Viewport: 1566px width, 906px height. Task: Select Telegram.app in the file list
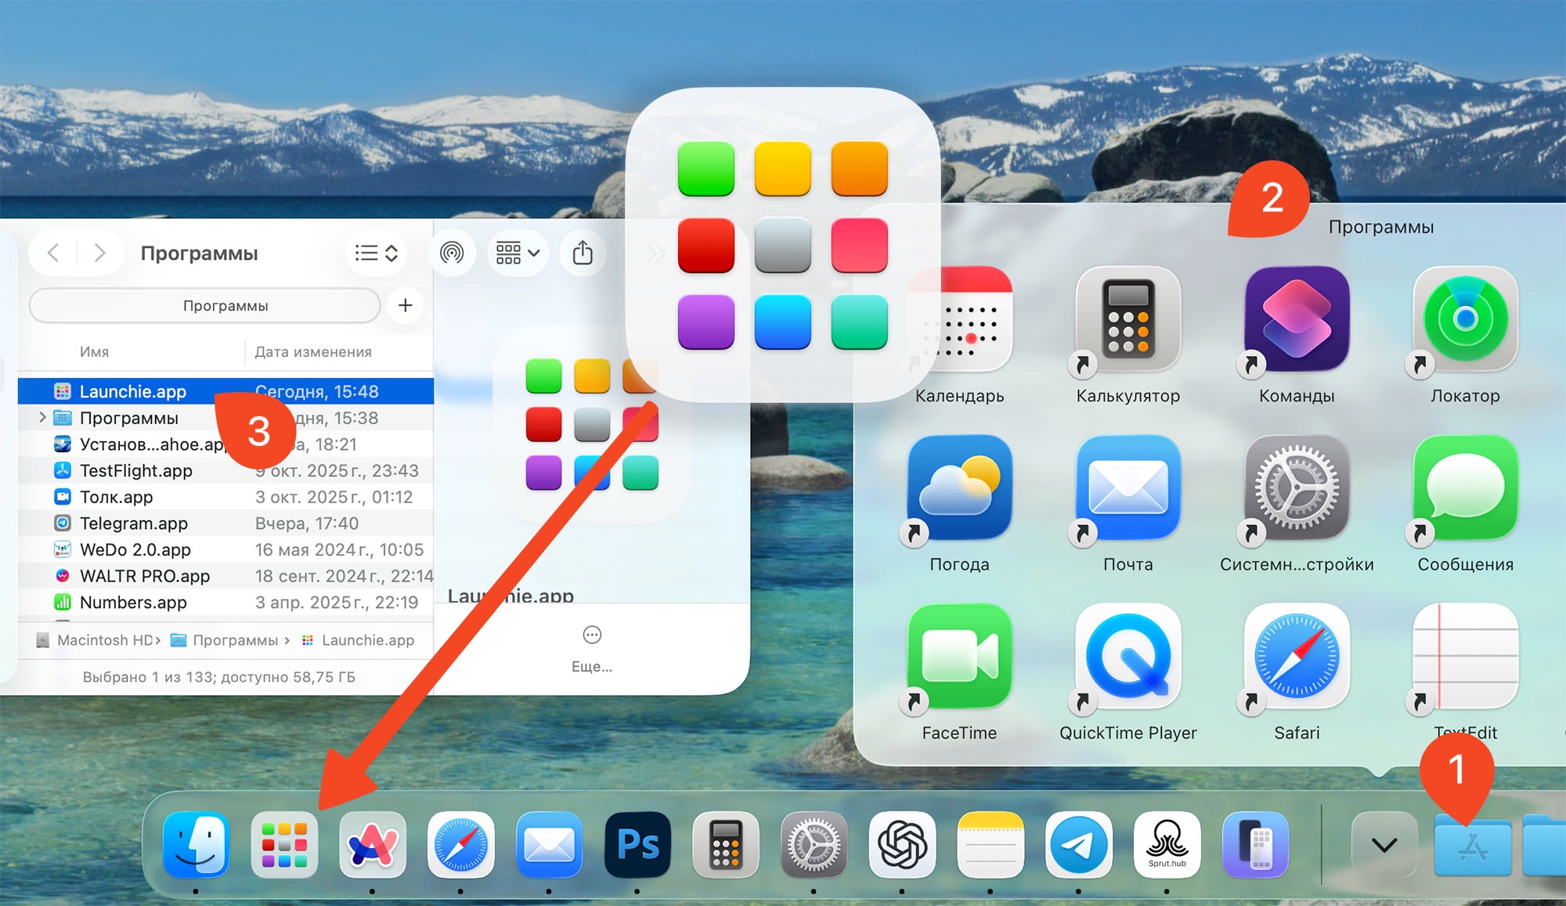[x=133, y=523]
